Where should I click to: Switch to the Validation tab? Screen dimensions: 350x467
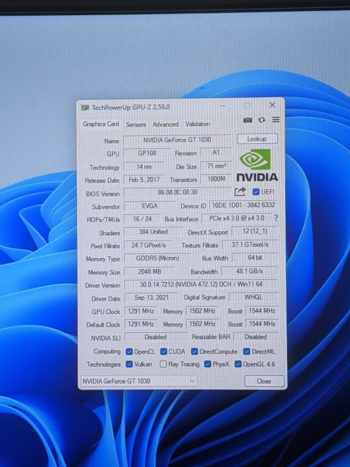click(x=198, y=124)
